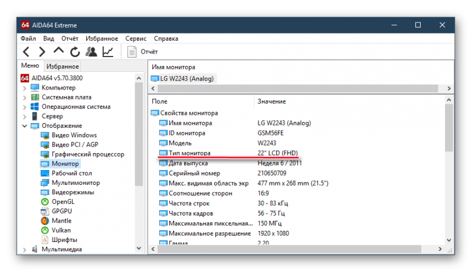The width and height of the screenshot is (472, 272).
Task: Click the right arrow of the monitor list scrollbar
Action: [449, 88]
